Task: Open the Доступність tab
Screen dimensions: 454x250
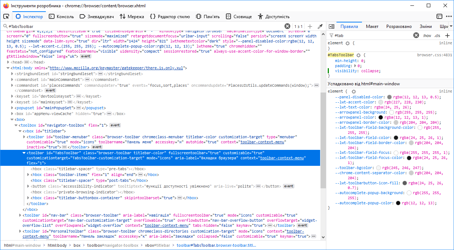Action: (x=274, y=16)
